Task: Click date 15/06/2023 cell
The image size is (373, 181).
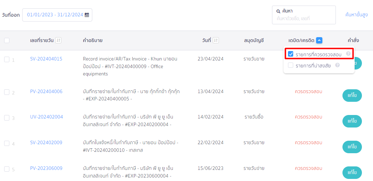Action: pos(211,168)
